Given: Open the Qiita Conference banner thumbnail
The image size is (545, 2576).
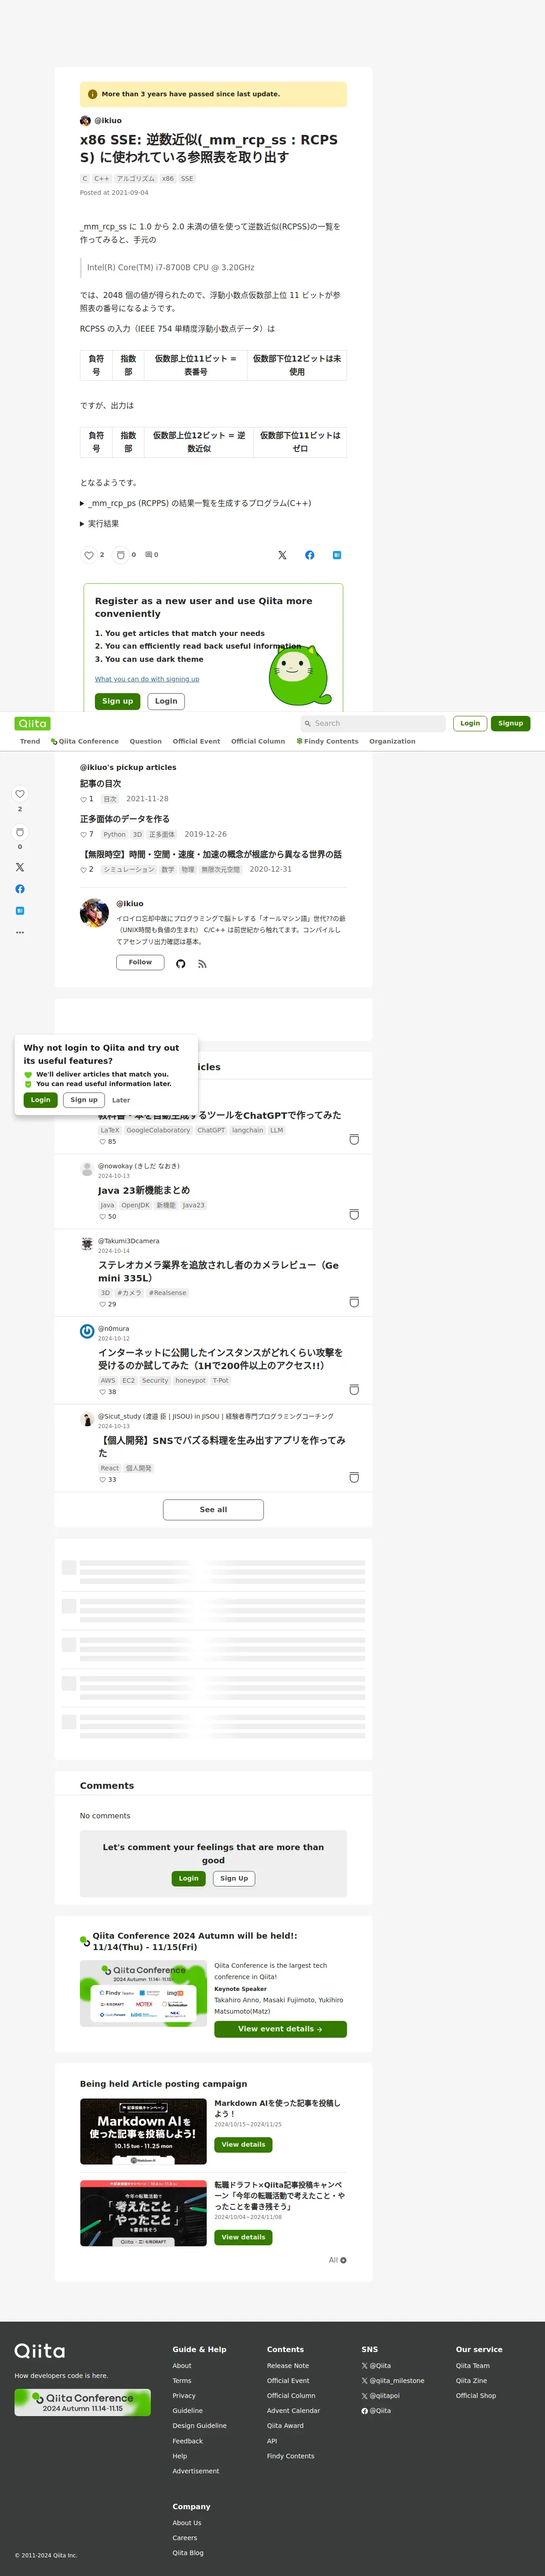Looking at the screenshot, I should (x=143, y=1993).
